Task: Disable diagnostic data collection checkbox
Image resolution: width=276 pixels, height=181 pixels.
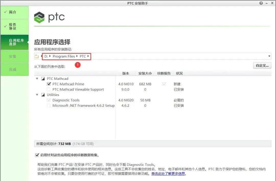Action: point(37,155)
